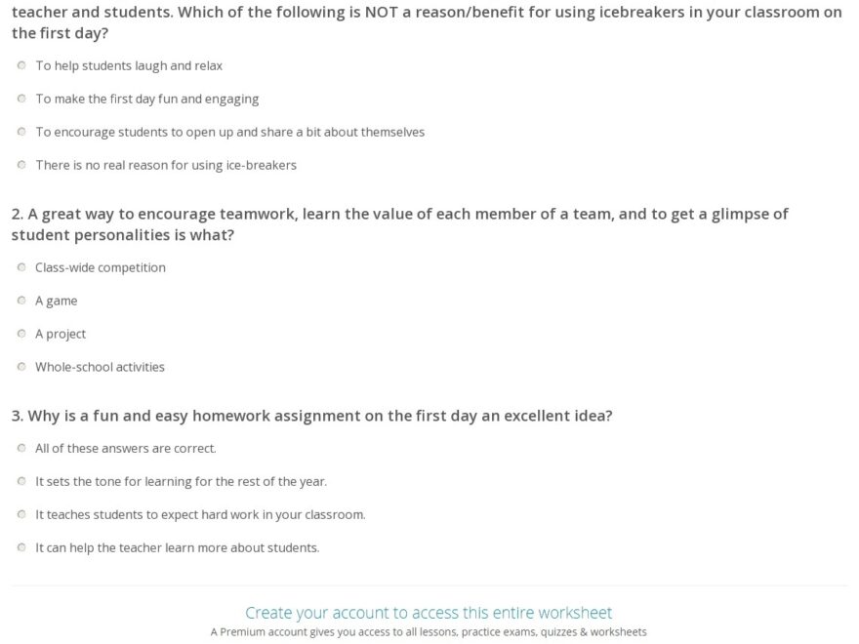Screen dimensions: 859x644
Task: Choose 'A game' as the answer
Action: [x=20, y=300]
